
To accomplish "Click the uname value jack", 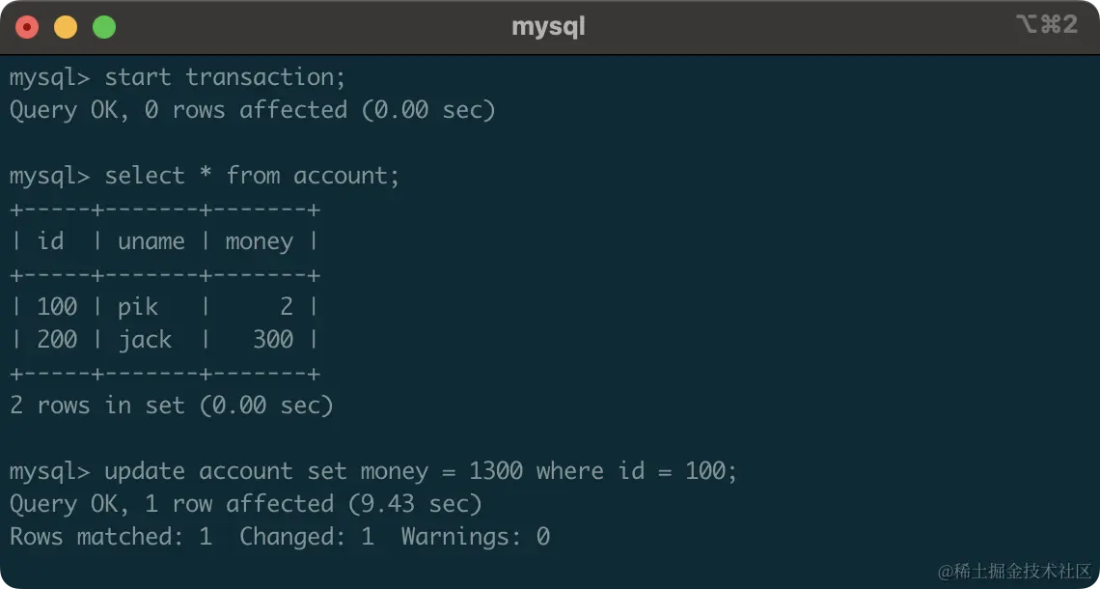I will (145, 340).
